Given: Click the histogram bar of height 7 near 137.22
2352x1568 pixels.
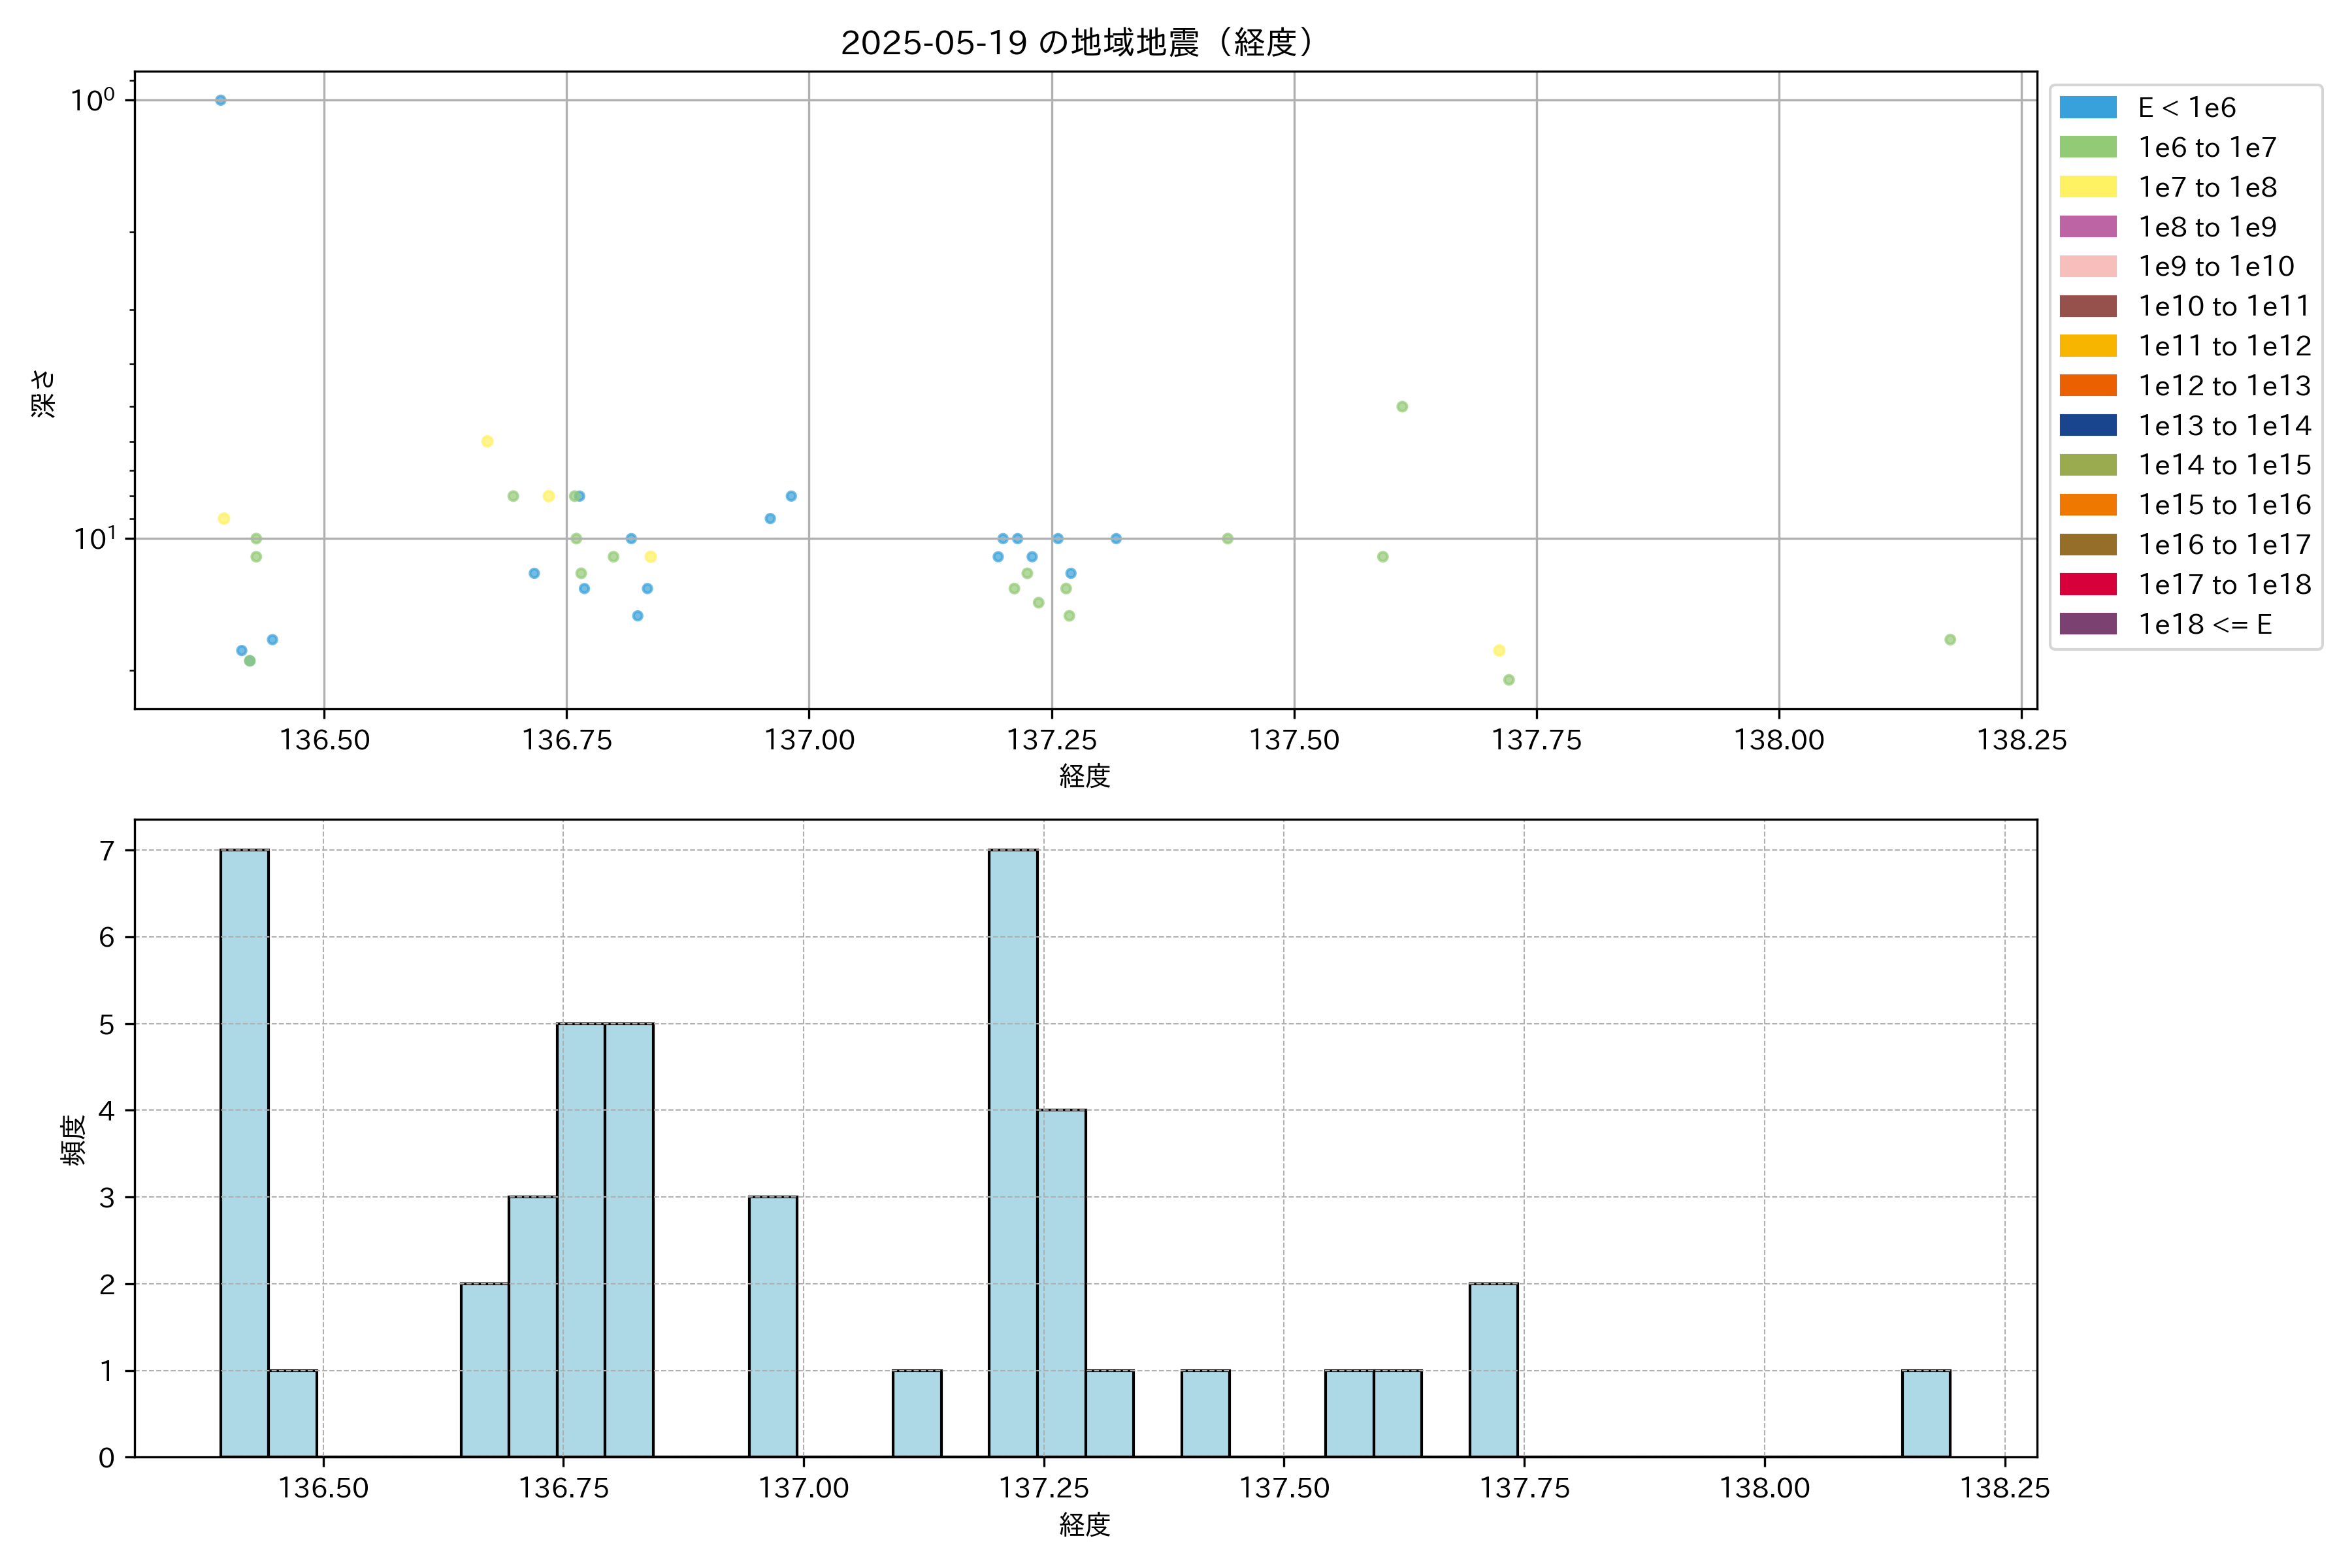Looking at the screenshot, I should tap(1013, 1152).
